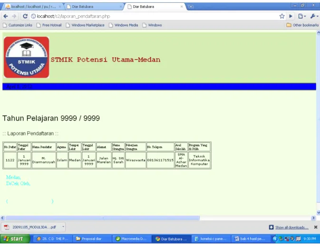Switch to the Diar Batubara Chrome taskbar item
320x247 pixels.
172,239
